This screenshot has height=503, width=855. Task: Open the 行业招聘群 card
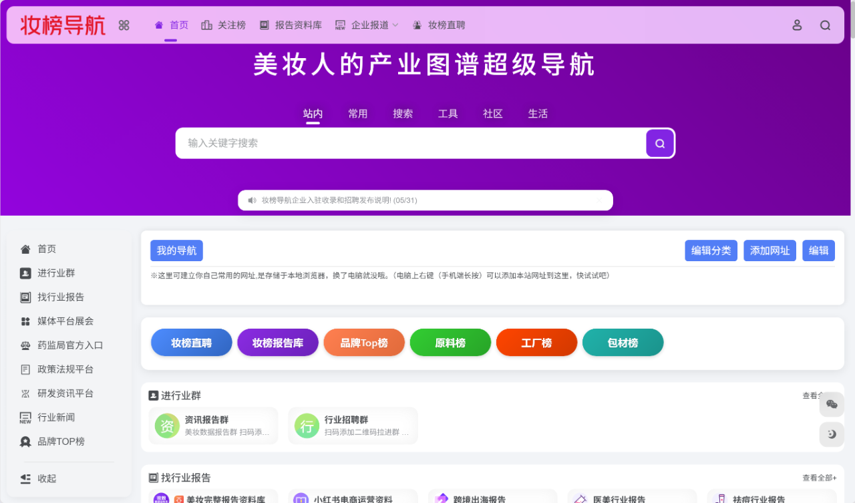[353, 426]
